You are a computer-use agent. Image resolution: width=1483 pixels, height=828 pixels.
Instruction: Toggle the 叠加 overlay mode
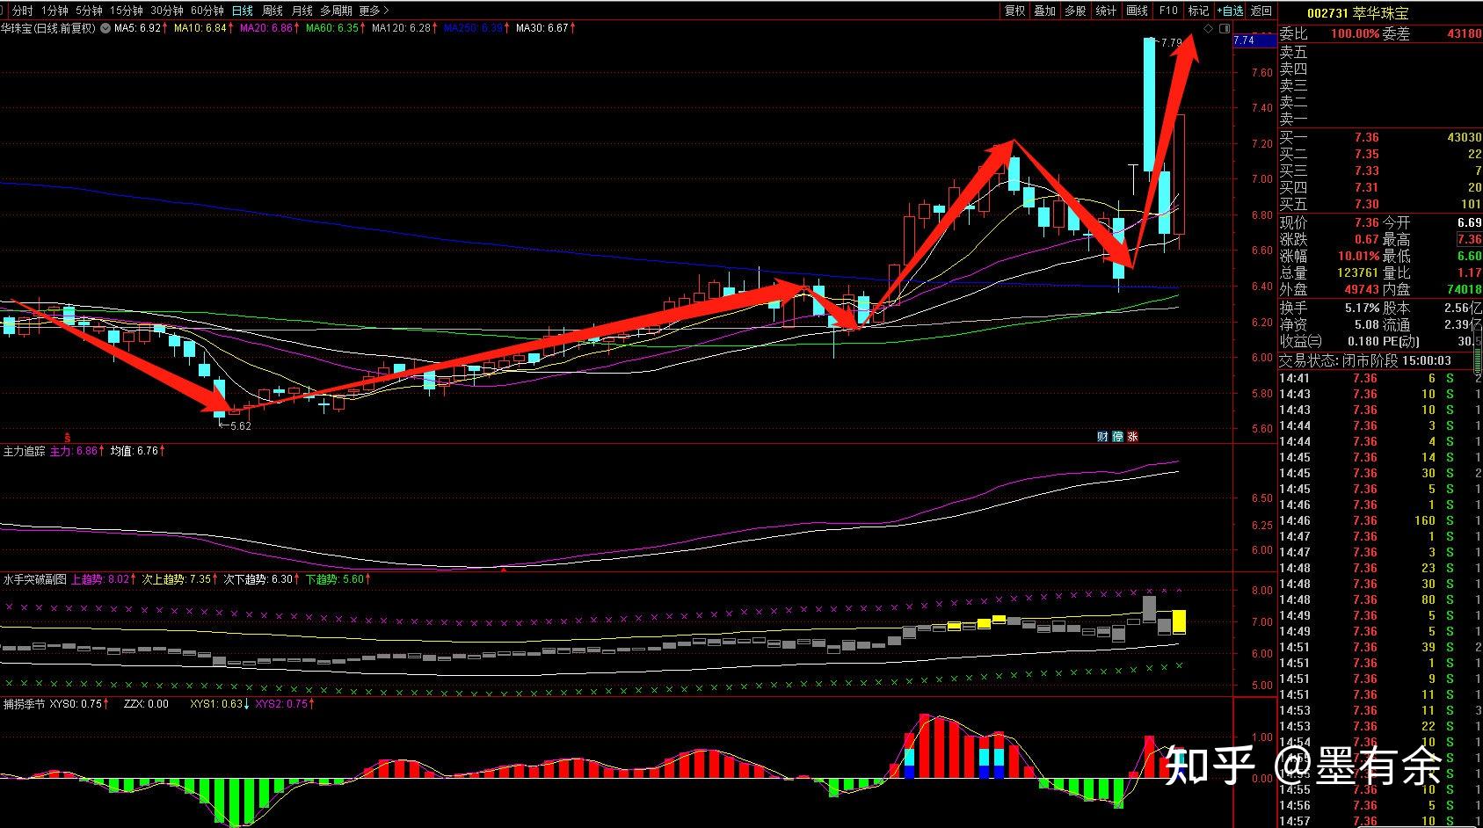point(1044,11)
